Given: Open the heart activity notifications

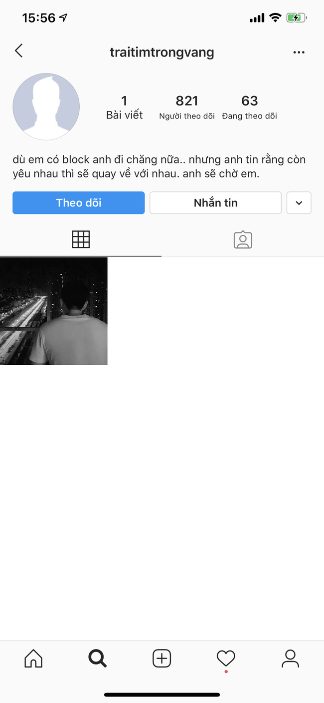Looking at the screenshot, I should [x=226, y=659].
